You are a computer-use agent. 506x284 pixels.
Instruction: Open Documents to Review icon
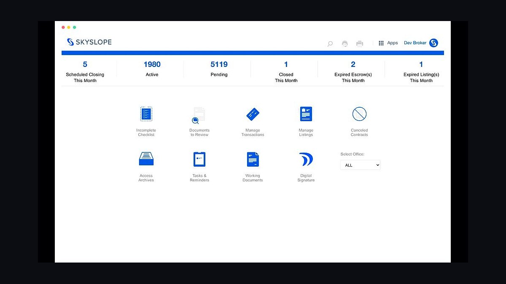[199, 115]
